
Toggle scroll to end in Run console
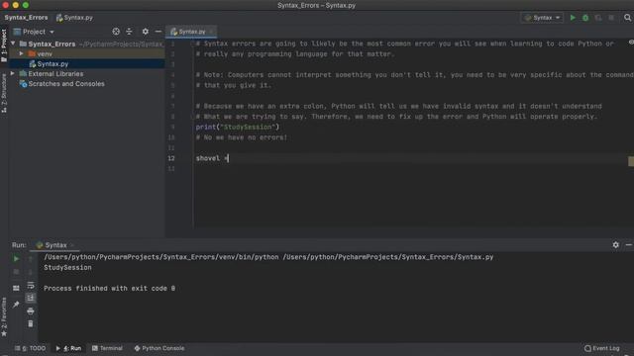tap(31, 298)
